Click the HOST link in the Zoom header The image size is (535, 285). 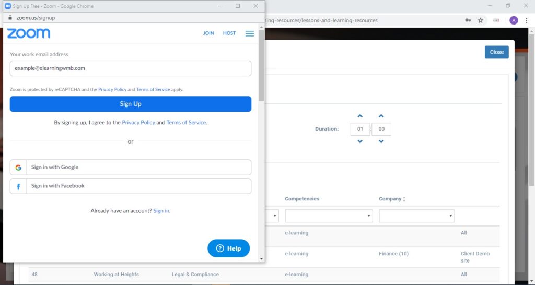pyautogui.click(x=229, y=33)
